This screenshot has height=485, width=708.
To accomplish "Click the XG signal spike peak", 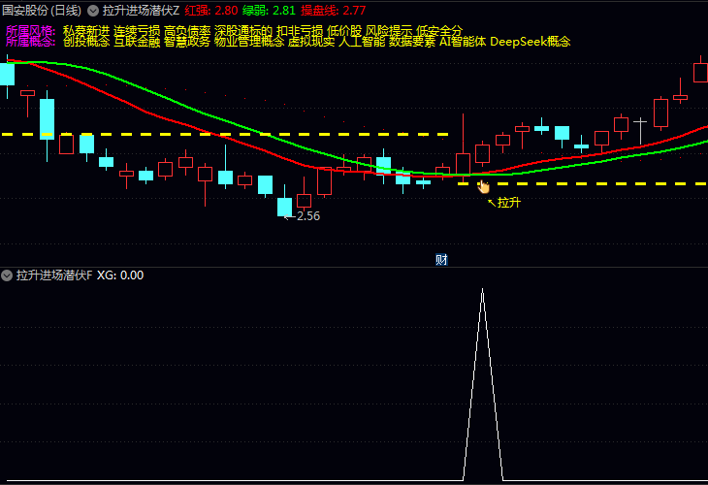I will 482,290.
